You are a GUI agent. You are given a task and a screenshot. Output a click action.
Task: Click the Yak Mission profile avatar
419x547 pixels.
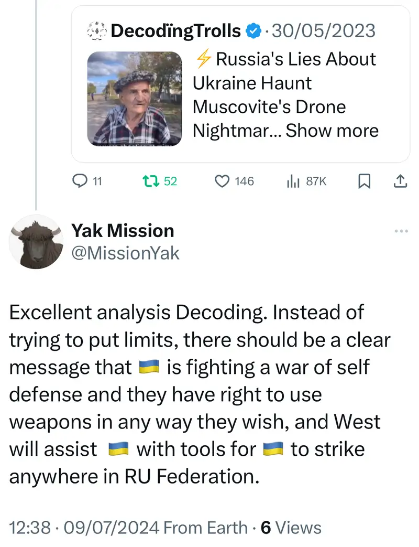[36, 242]
